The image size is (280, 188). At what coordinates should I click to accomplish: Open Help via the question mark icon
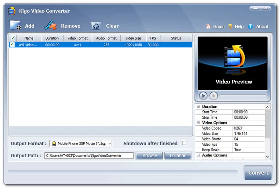point(230,27)
